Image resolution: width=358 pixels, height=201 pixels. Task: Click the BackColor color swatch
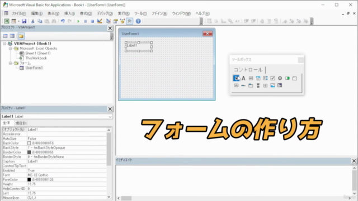pyautogui.click(x=29, y=143)
